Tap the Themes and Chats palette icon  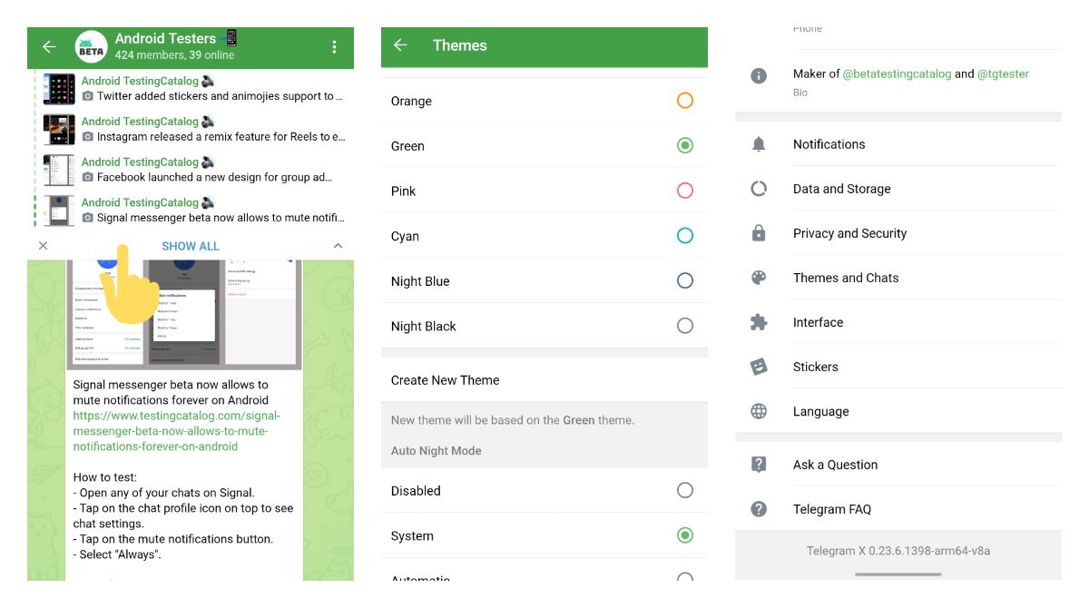pos(759,278)
